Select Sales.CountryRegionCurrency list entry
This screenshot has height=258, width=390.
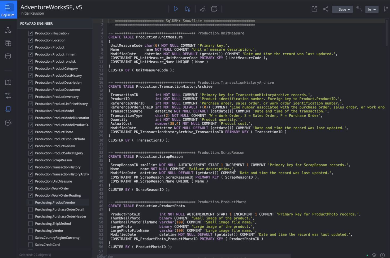(58, 238)
